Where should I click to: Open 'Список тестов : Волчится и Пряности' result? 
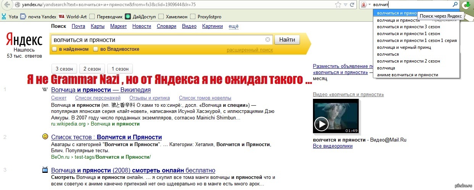click(106, 137)
